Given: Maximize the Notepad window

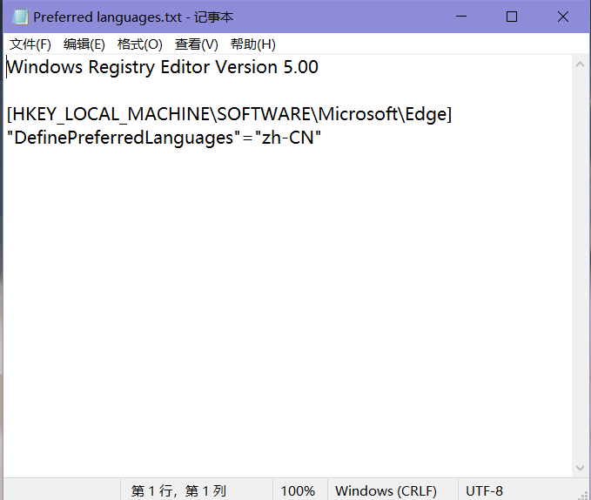Looking at the screenshot, I should pyautogui.click(x=512, y=17).
